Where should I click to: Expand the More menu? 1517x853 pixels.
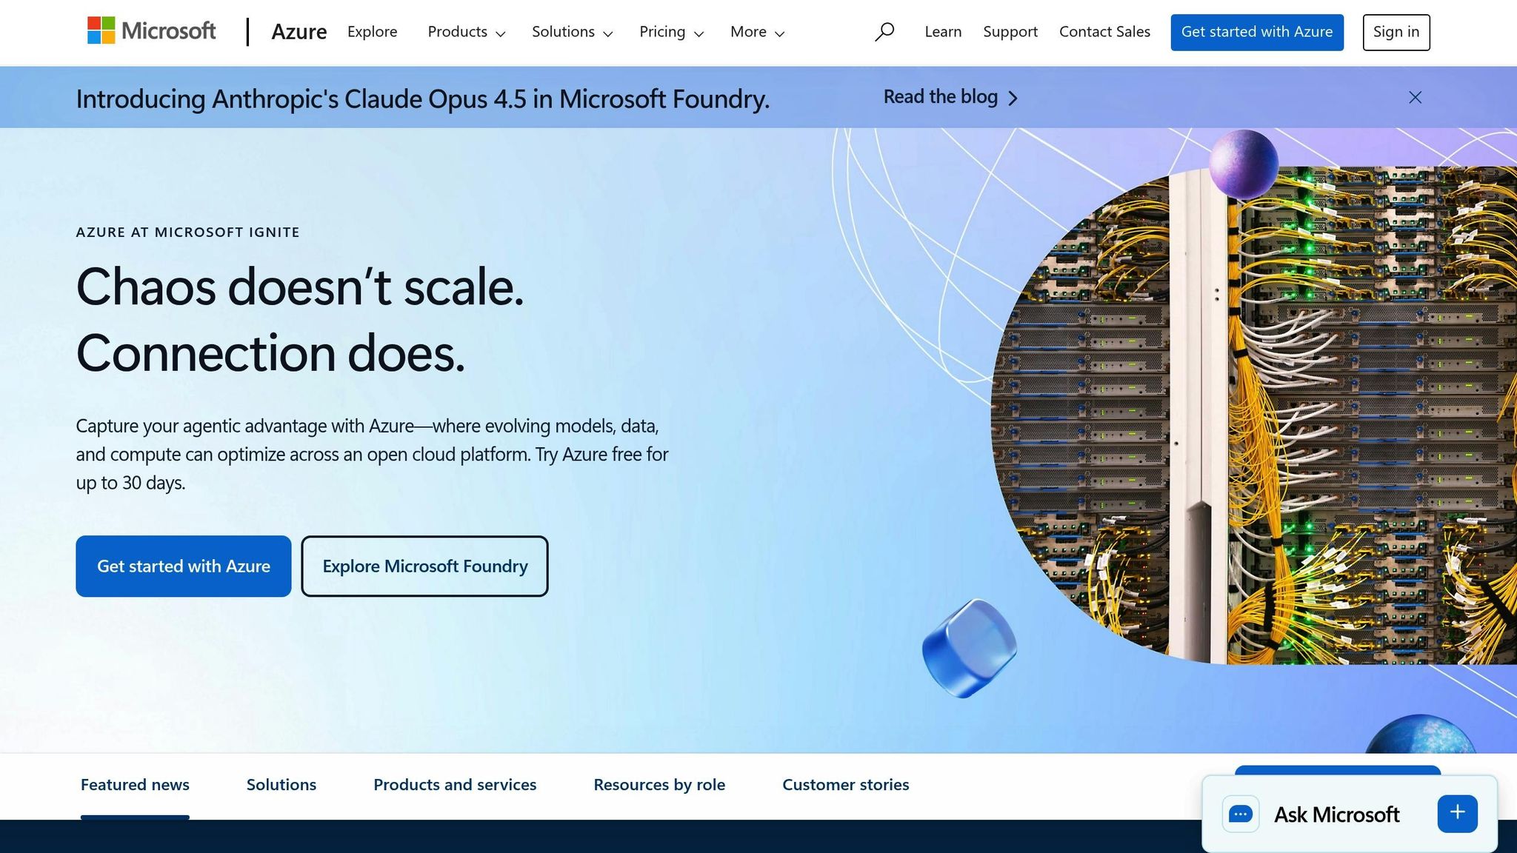coord(756,32)
